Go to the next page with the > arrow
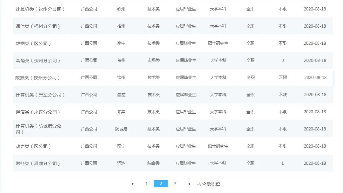The width and height of the screenshot is (343, 193). click(x=189, y=183)
